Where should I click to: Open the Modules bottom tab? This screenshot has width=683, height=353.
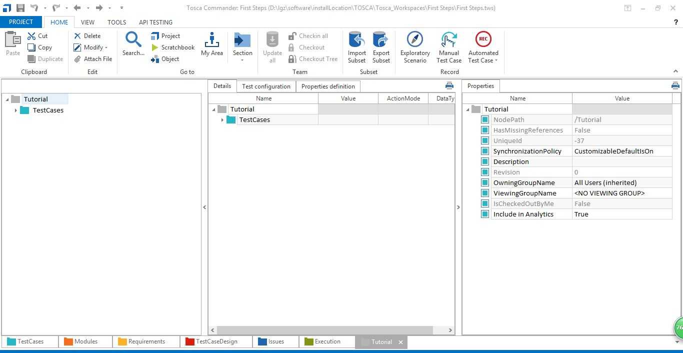pos(85,341)
